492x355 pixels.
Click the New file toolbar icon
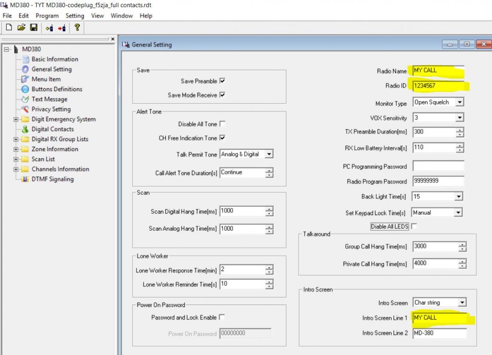point(9,28)
